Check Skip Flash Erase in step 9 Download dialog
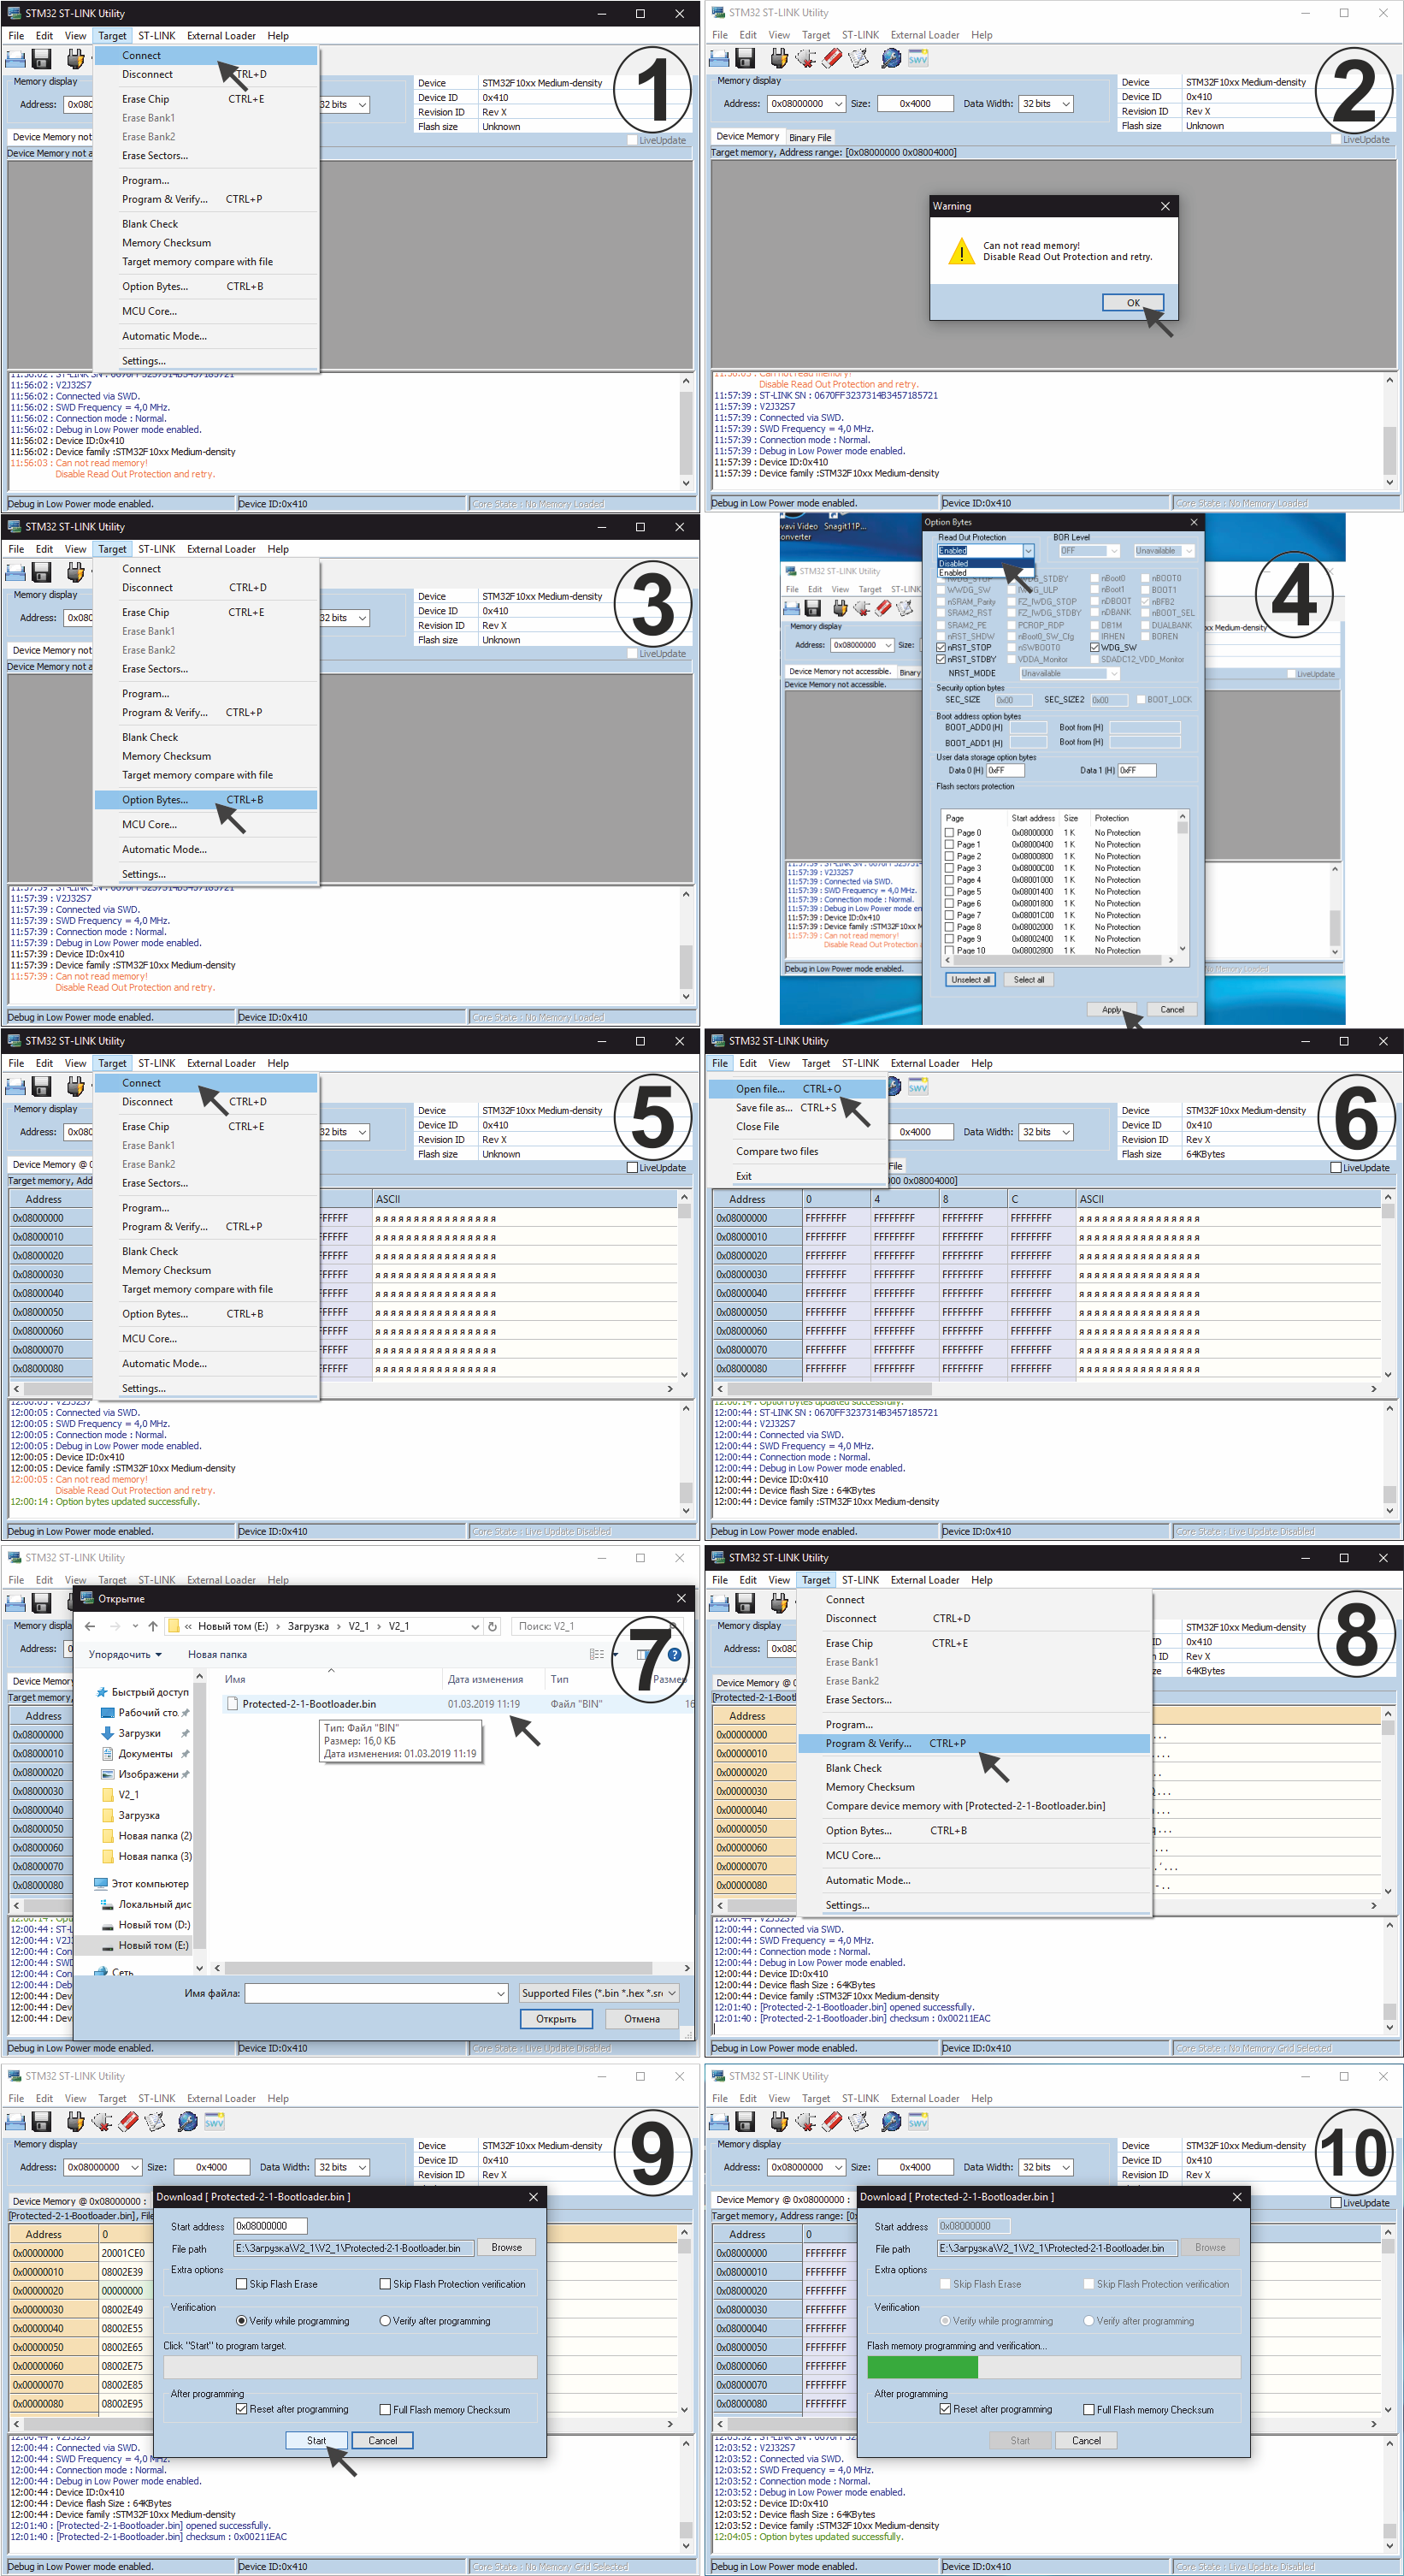Image resolution: width=1404 pixels, height=2576 pixels. [x=241, y=2284]
